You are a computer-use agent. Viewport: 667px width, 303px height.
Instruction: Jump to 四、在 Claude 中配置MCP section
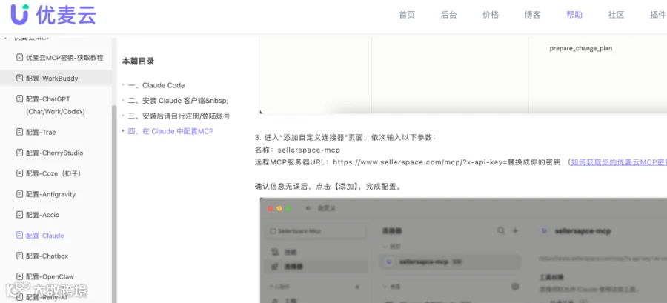pos(170,131)
